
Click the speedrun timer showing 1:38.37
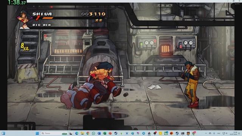(17, 2)
